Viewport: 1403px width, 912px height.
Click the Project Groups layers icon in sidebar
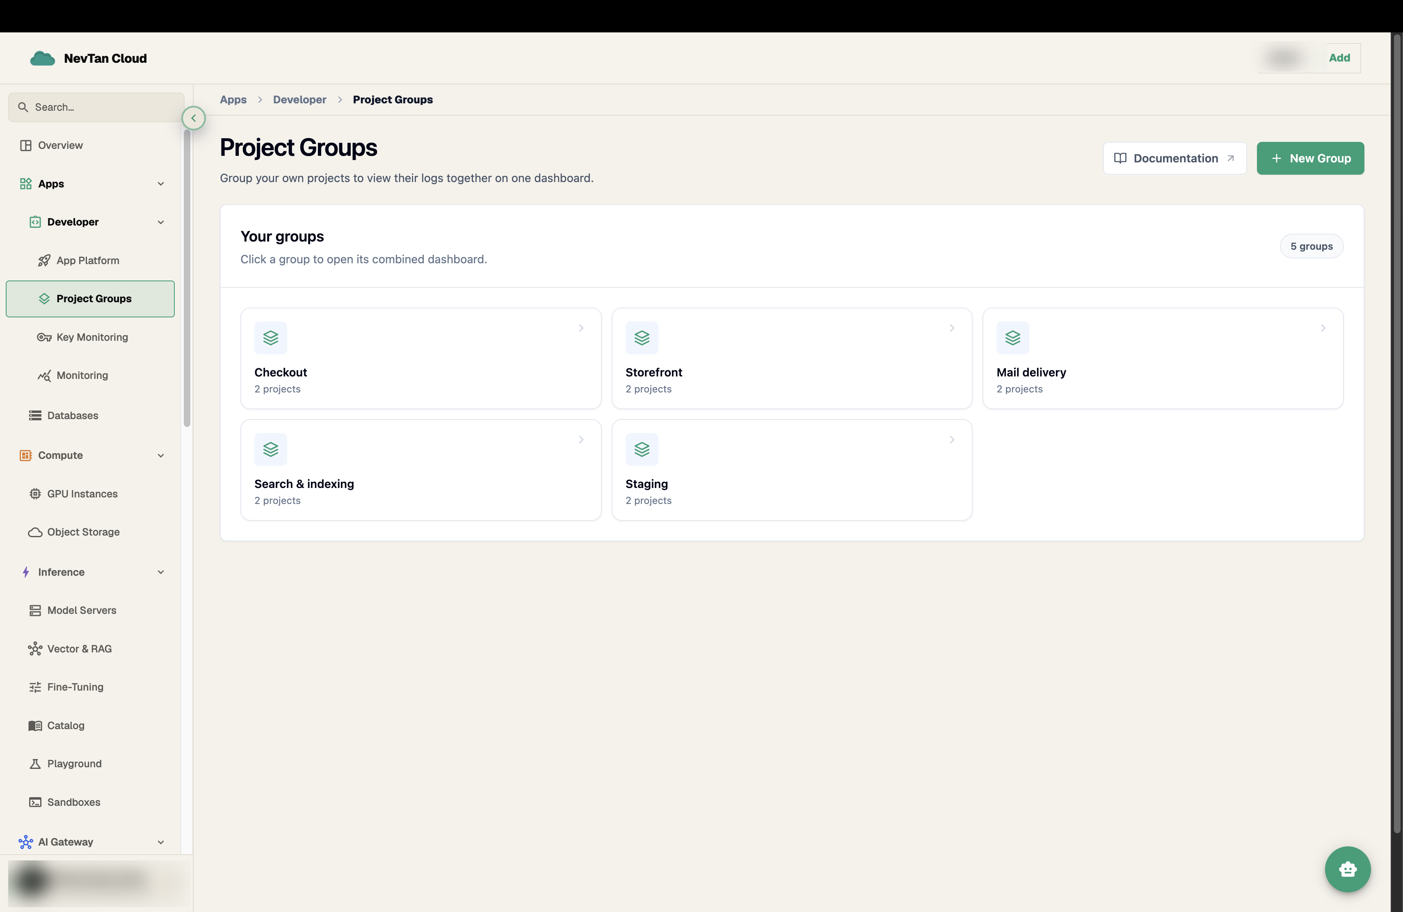coord(44,299)
